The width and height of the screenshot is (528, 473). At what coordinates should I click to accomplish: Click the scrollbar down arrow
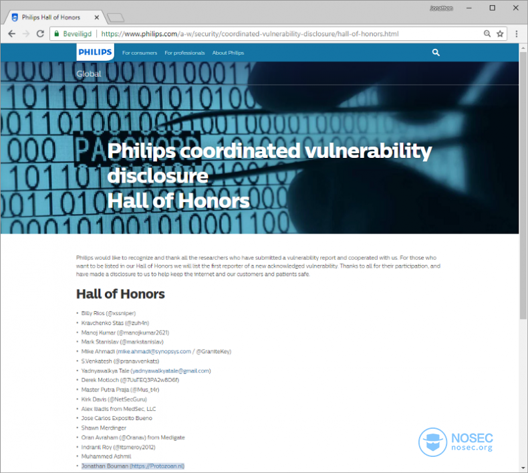coord(523,468)
